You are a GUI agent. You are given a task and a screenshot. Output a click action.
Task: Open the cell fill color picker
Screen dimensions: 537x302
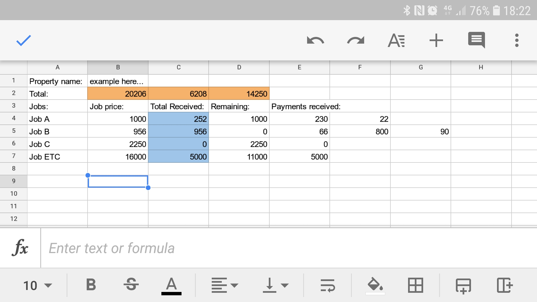[375, 286]
